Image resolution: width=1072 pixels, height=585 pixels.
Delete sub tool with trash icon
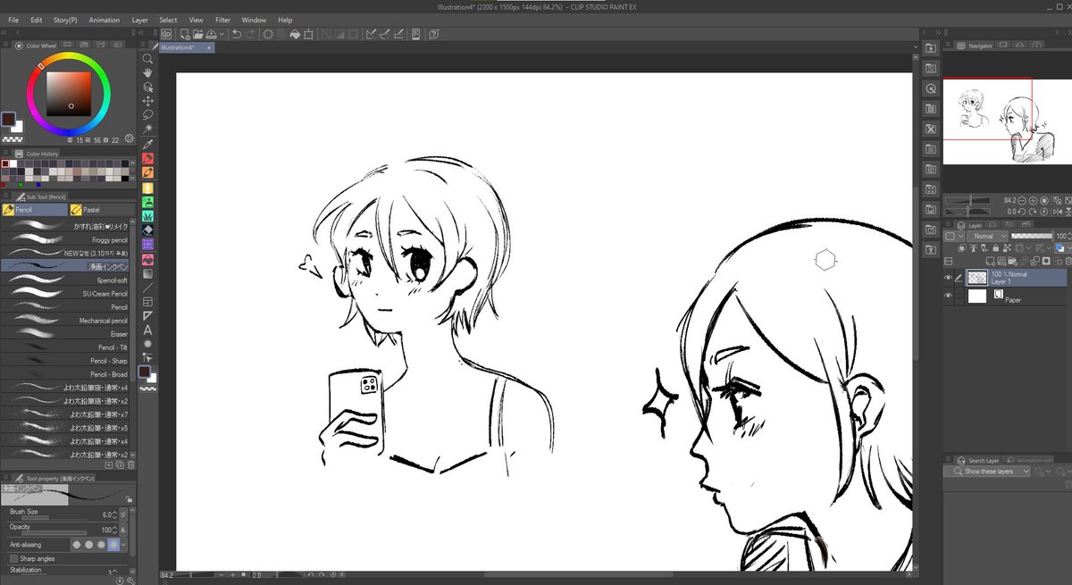pos(131,465)
